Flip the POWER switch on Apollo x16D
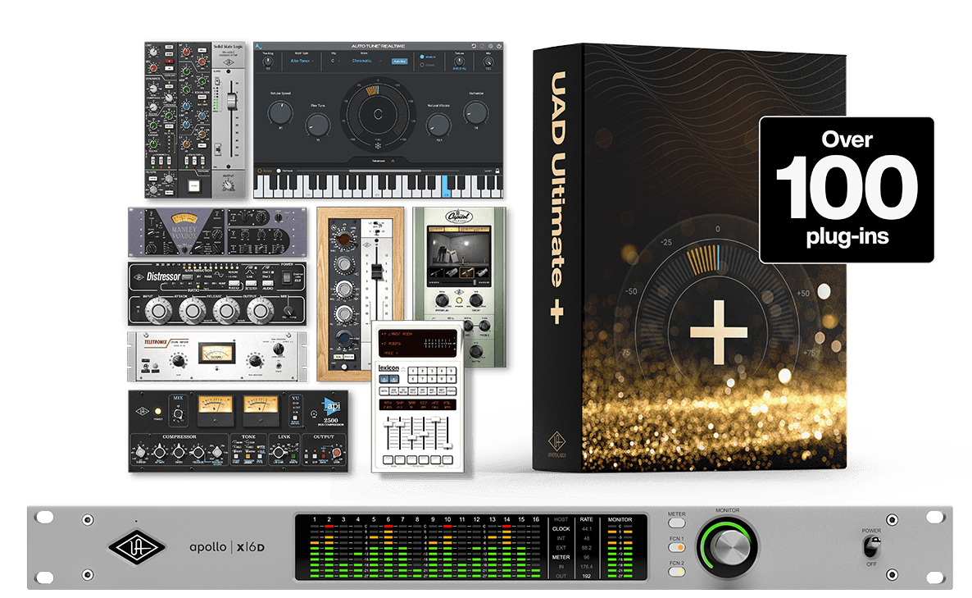 871,546
